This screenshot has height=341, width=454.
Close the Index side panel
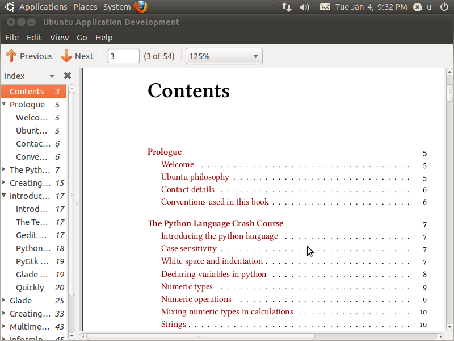pos(68,76)
